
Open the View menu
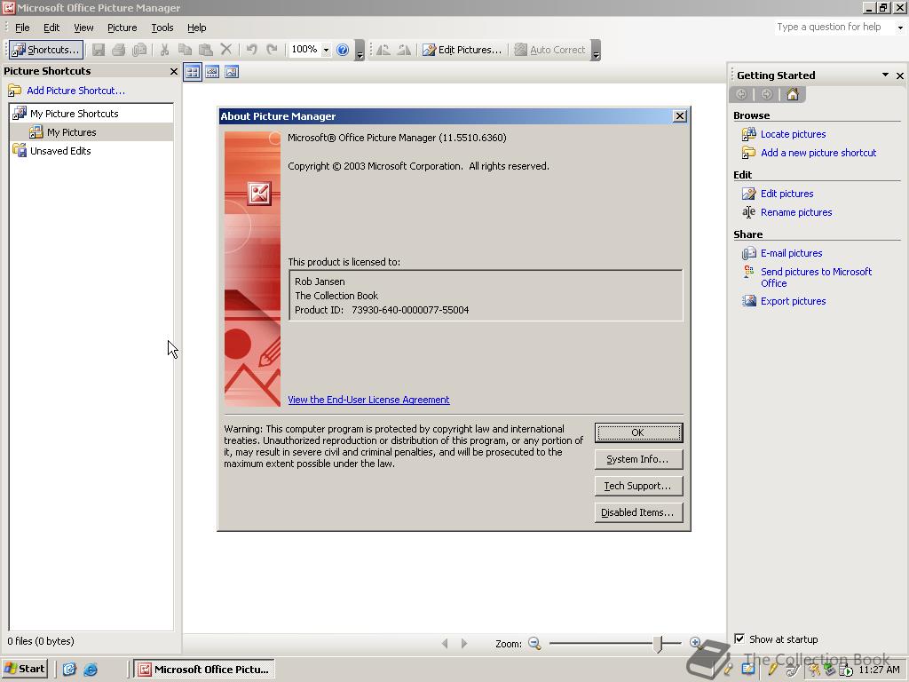point(83,28)
